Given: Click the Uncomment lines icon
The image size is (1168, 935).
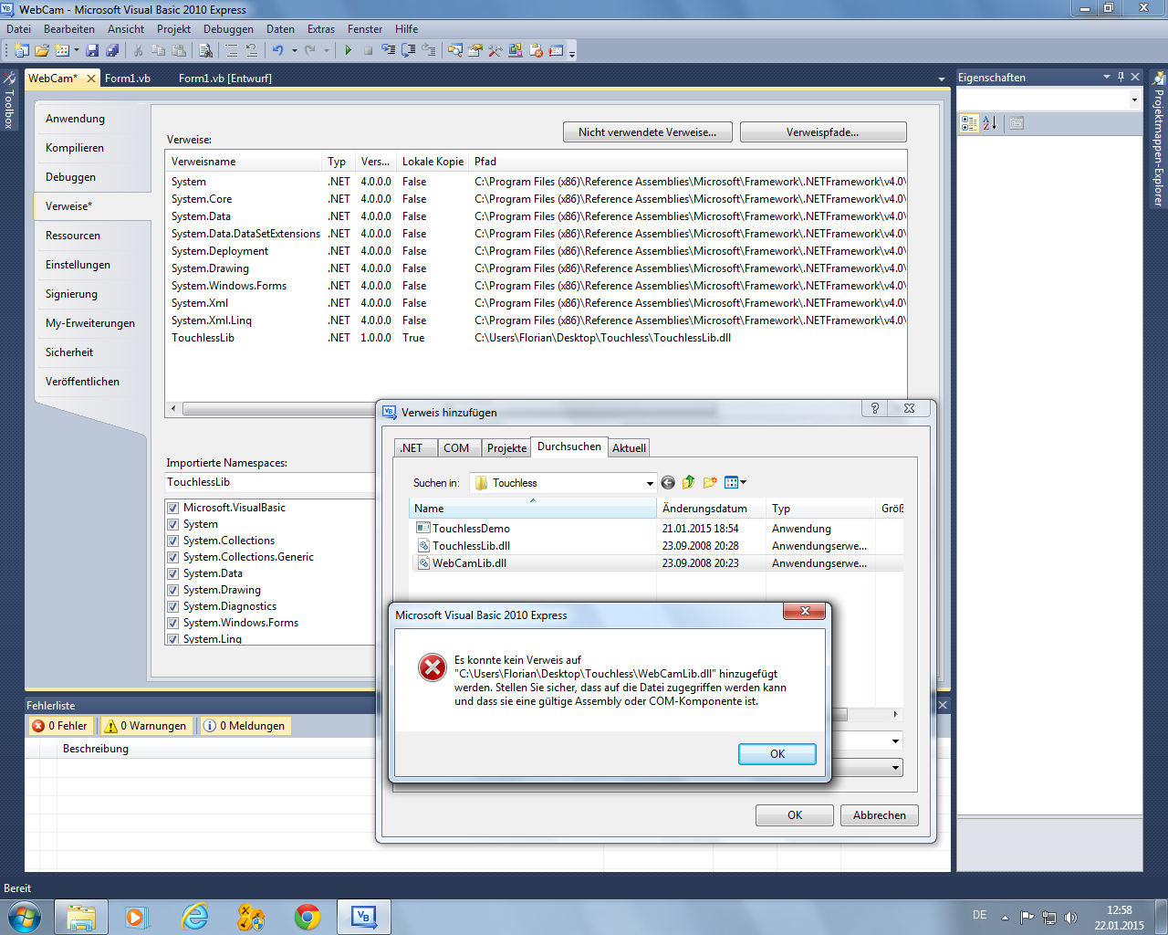Looking at the screenshot, I should pos(252,50).
